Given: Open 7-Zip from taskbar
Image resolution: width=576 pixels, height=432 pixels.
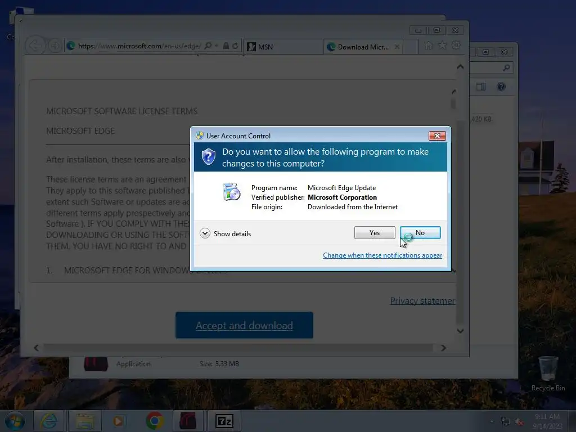Looking at the screenshot, I should tap(224, 421).
